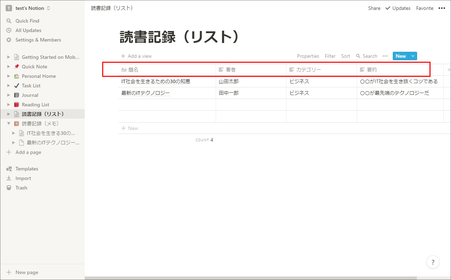Open the database view ellipsis menu
This screenshot has width=451, height=280.
(385, 56)
